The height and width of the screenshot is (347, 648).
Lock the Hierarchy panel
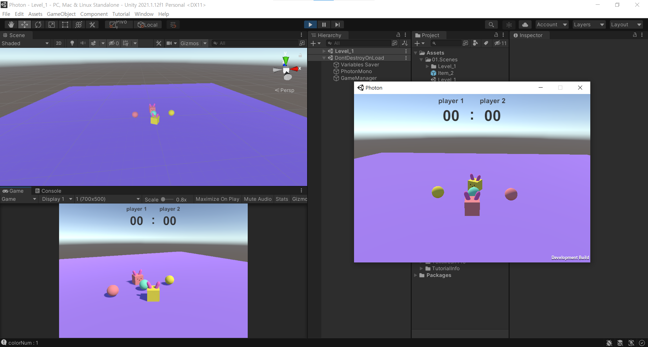[x=398, y=35]
